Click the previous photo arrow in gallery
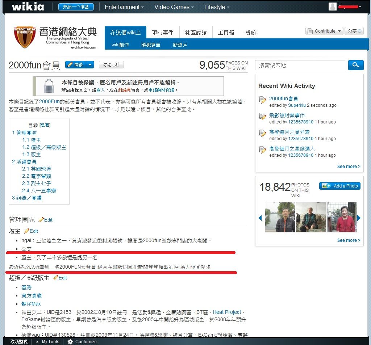371x345 pixels. pos(260,218)
